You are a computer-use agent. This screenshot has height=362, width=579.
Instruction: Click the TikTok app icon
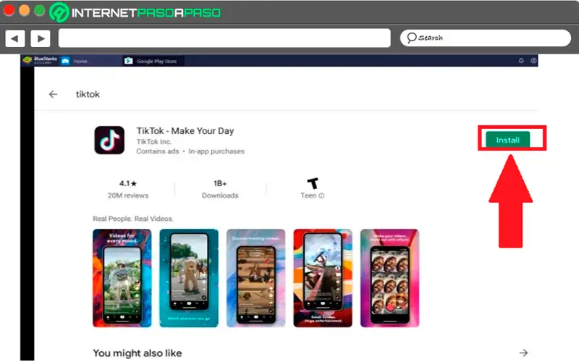click(109, 140)
